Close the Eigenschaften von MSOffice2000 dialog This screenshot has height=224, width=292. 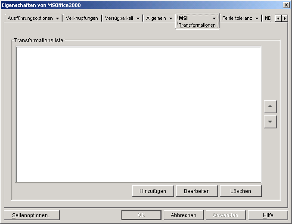click(x=286, y=5)
